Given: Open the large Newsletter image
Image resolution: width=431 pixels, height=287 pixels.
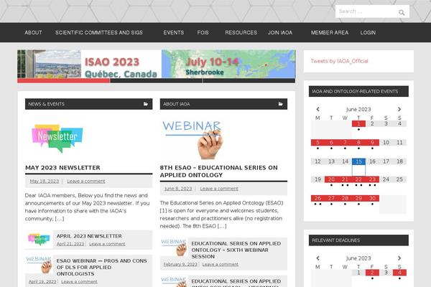Looking at the screenshot, I should click(x=57, y=138).
